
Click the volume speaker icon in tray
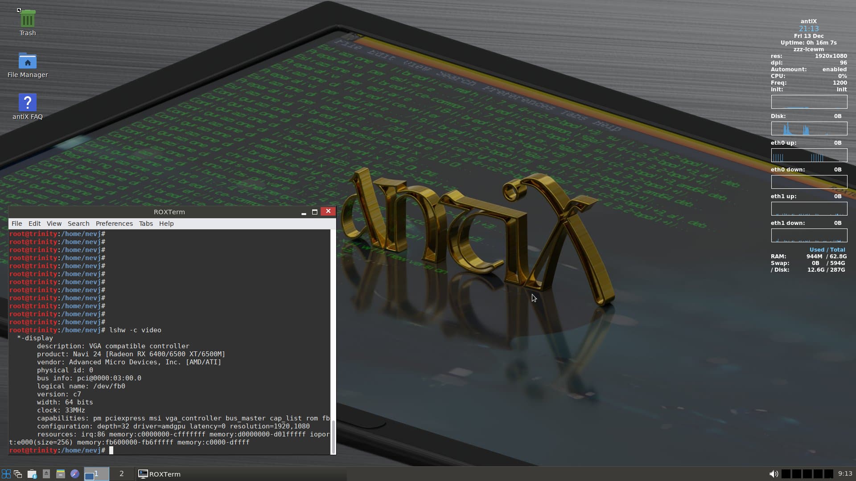tap(774, 474)
